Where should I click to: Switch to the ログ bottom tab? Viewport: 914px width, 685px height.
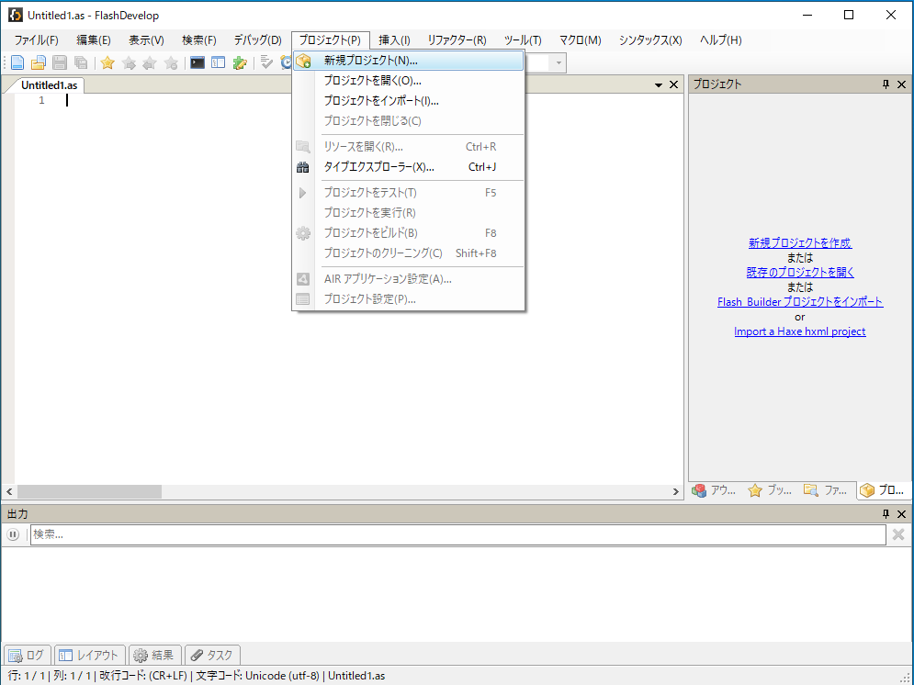coord(27,656)
